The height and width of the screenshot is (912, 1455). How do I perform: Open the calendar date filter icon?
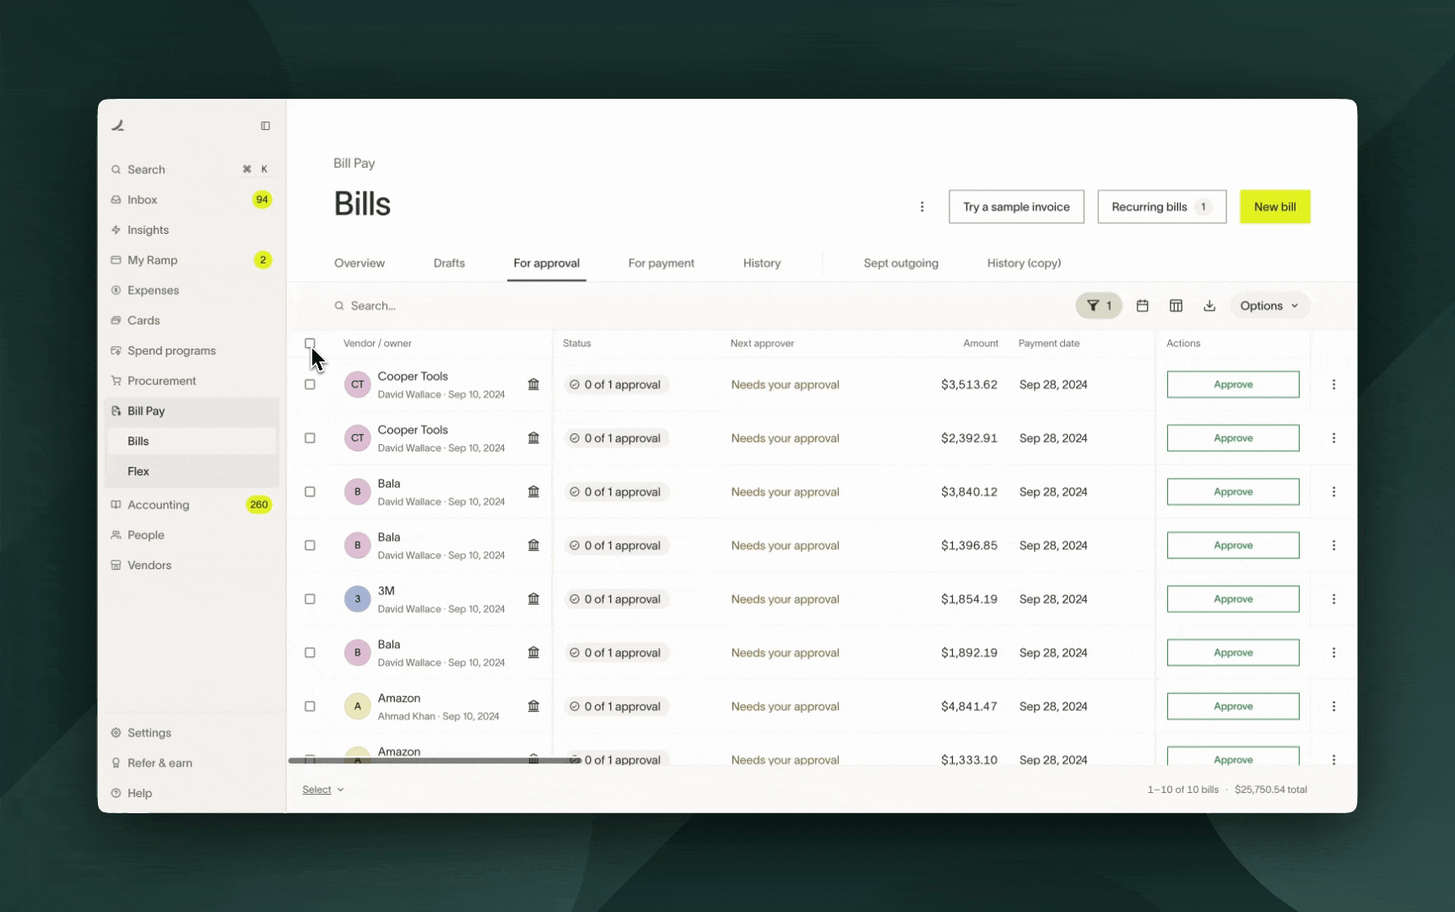[x=1142, y=306]
